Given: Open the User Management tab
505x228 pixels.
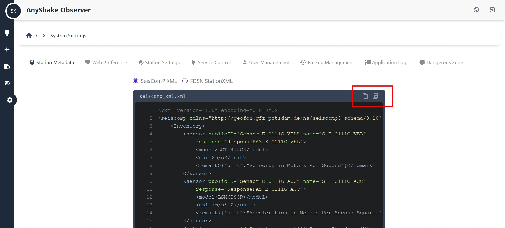Looking at the screenshot, I should click(x=266, y=62).
